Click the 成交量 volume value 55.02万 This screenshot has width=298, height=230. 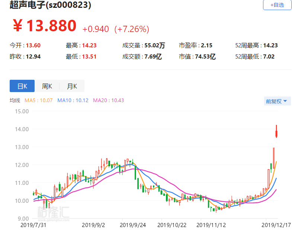click(x=155, y=45)
